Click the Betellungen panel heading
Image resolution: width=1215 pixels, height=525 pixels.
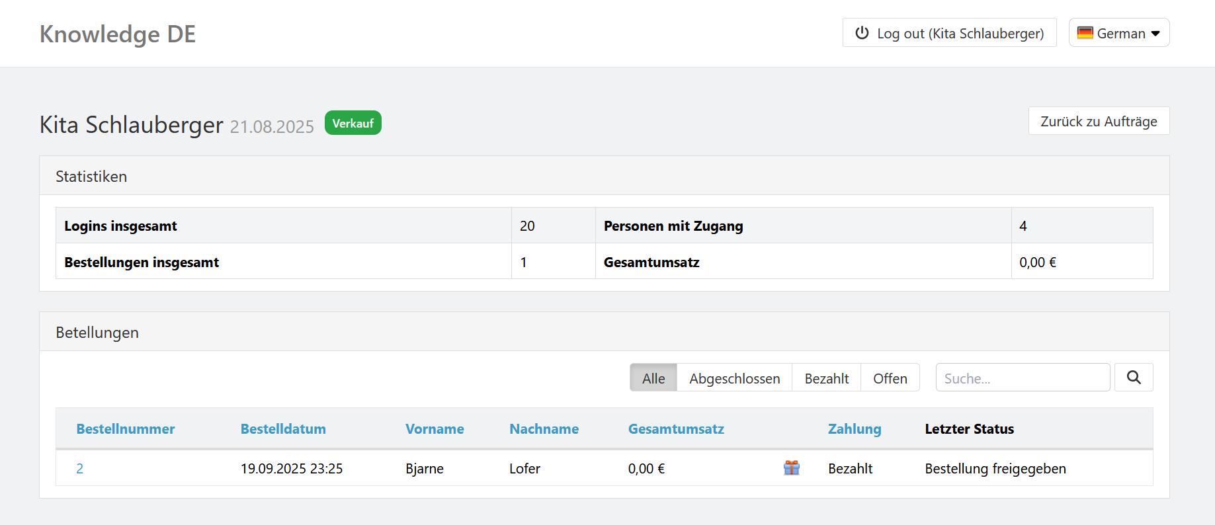click(x=97, y=333)
